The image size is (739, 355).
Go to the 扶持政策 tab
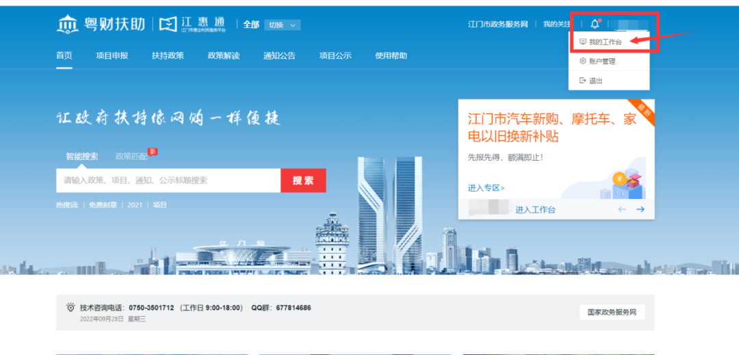pyautogui.click(x=168, y=56)
